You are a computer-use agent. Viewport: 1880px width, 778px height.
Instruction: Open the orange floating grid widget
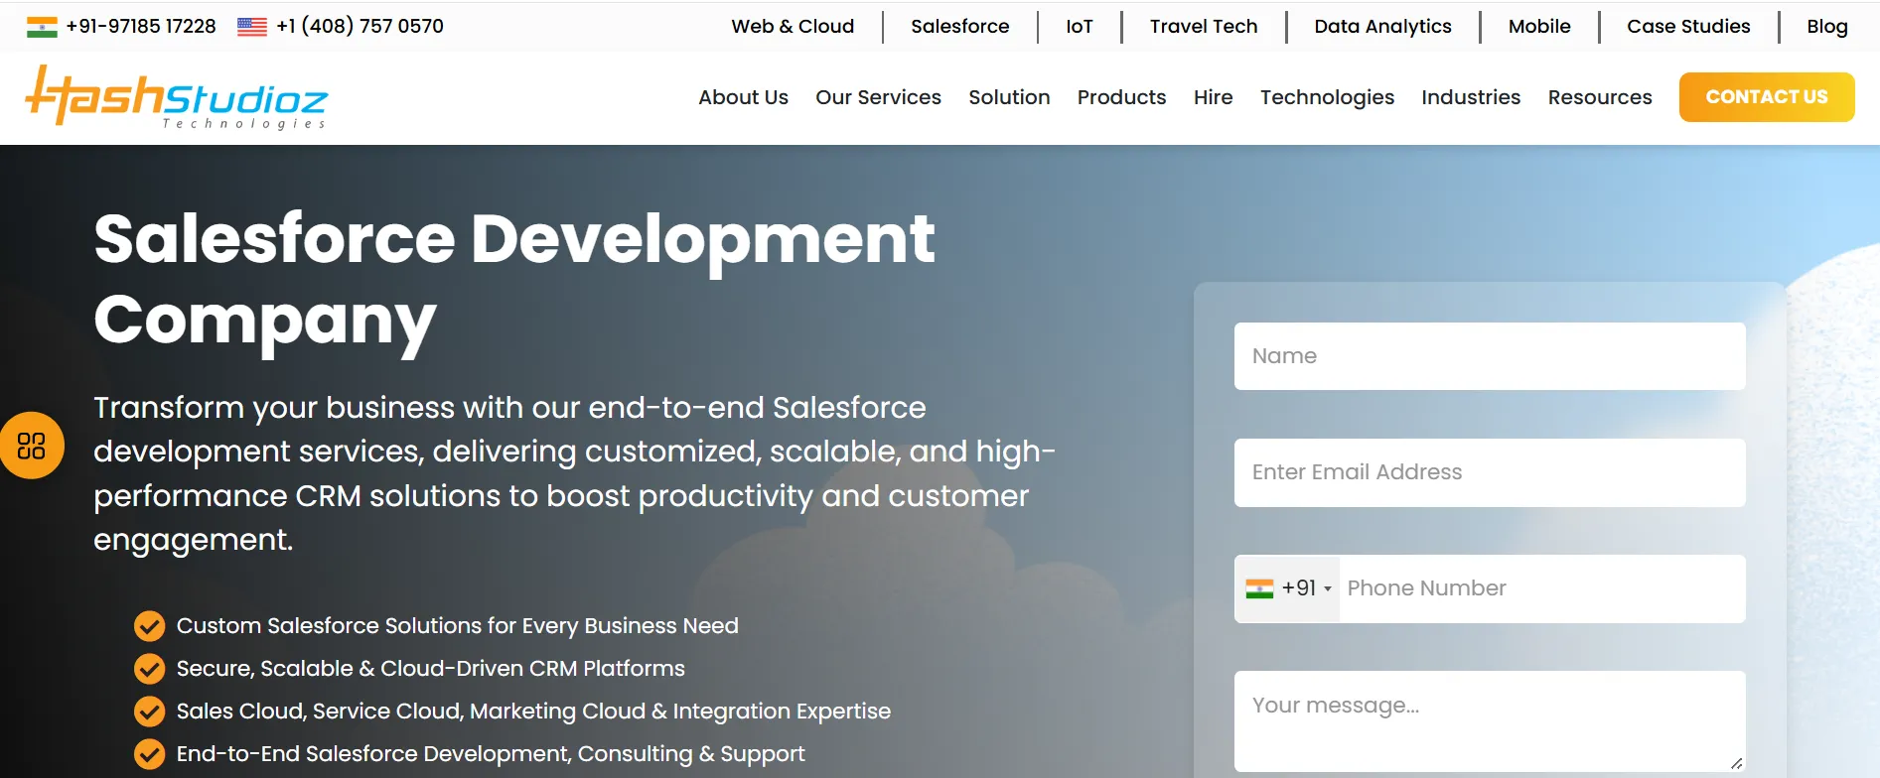[32, 446]
